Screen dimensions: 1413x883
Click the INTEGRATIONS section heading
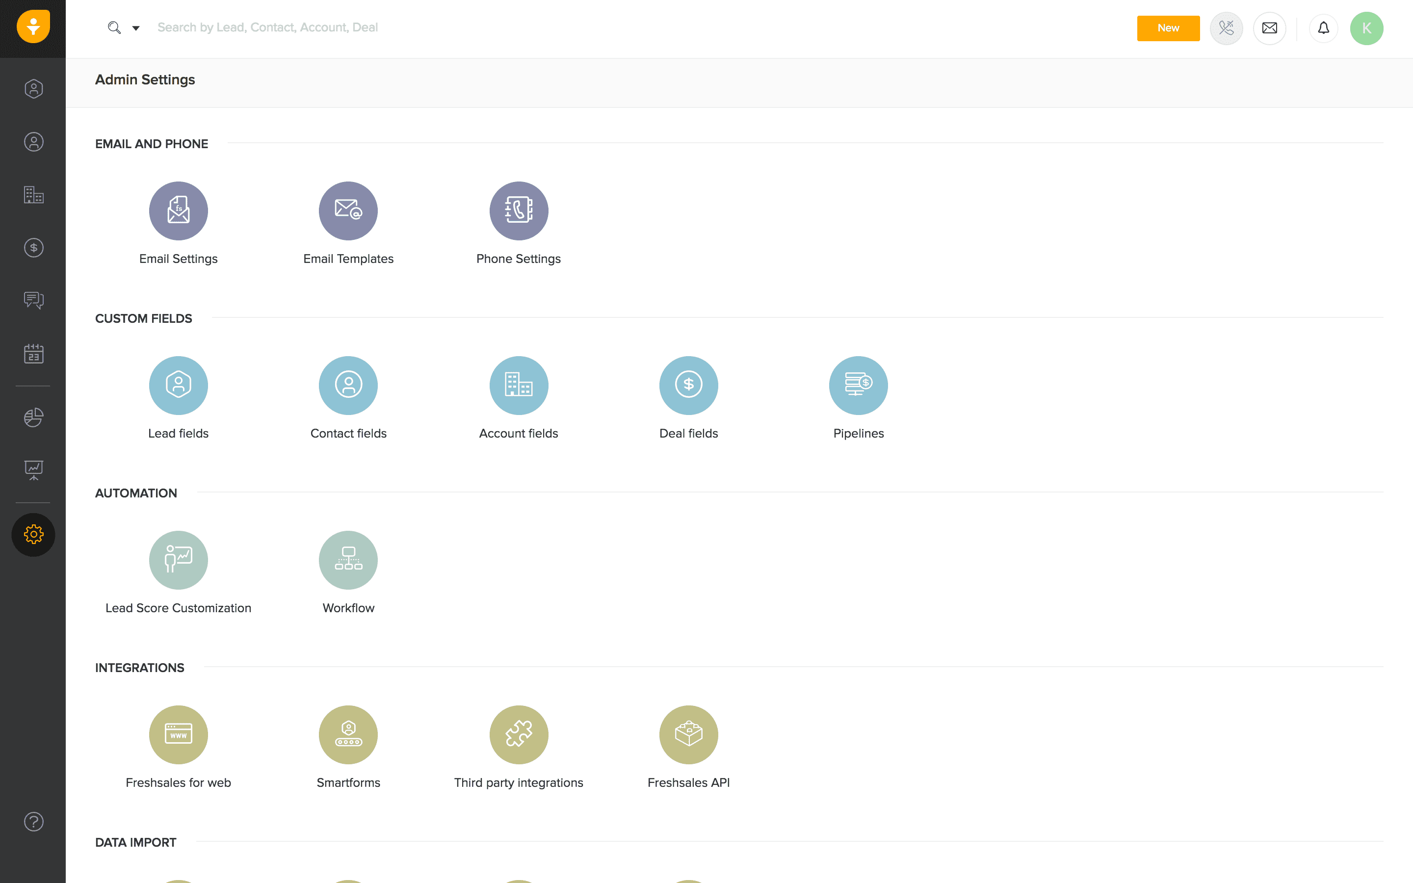point(139,668)
